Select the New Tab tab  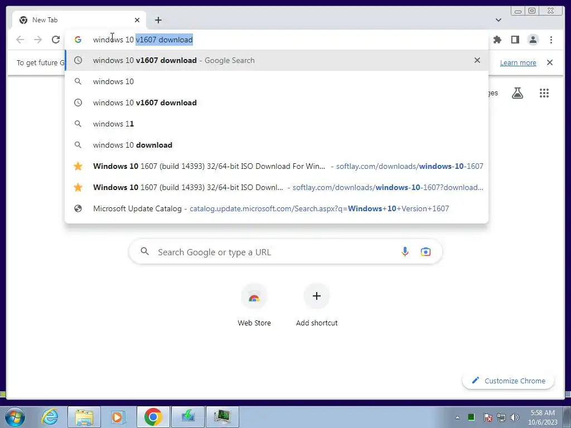coord(79,20)
